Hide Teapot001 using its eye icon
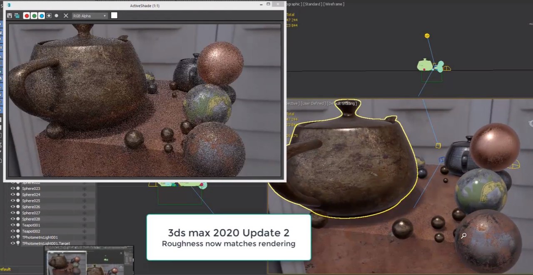Screen dimensions: 533x275 (x=12, y=225)
